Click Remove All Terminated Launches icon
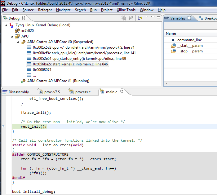217x195 pixels. (x=124, y=18)
